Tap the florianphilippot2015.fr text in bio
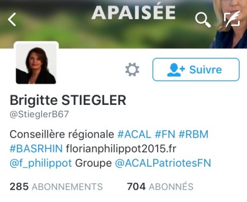This screenshot has width=247, height=202. [121, 149]
